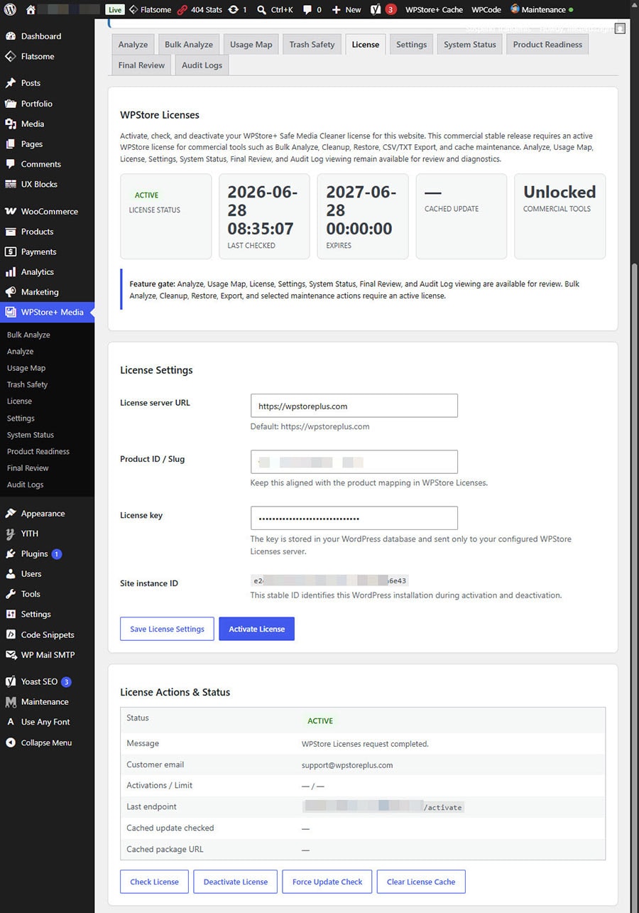Open WPCode in admin bar

[x=486, y=10]
